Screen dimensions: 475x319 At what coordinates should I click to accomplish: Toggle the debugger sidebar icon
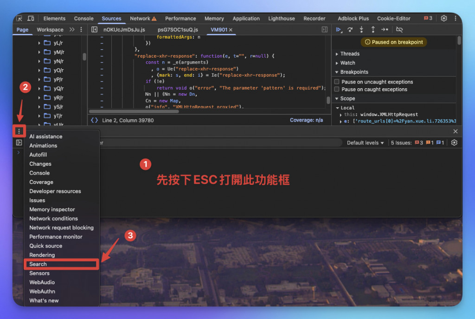[324, 29]
